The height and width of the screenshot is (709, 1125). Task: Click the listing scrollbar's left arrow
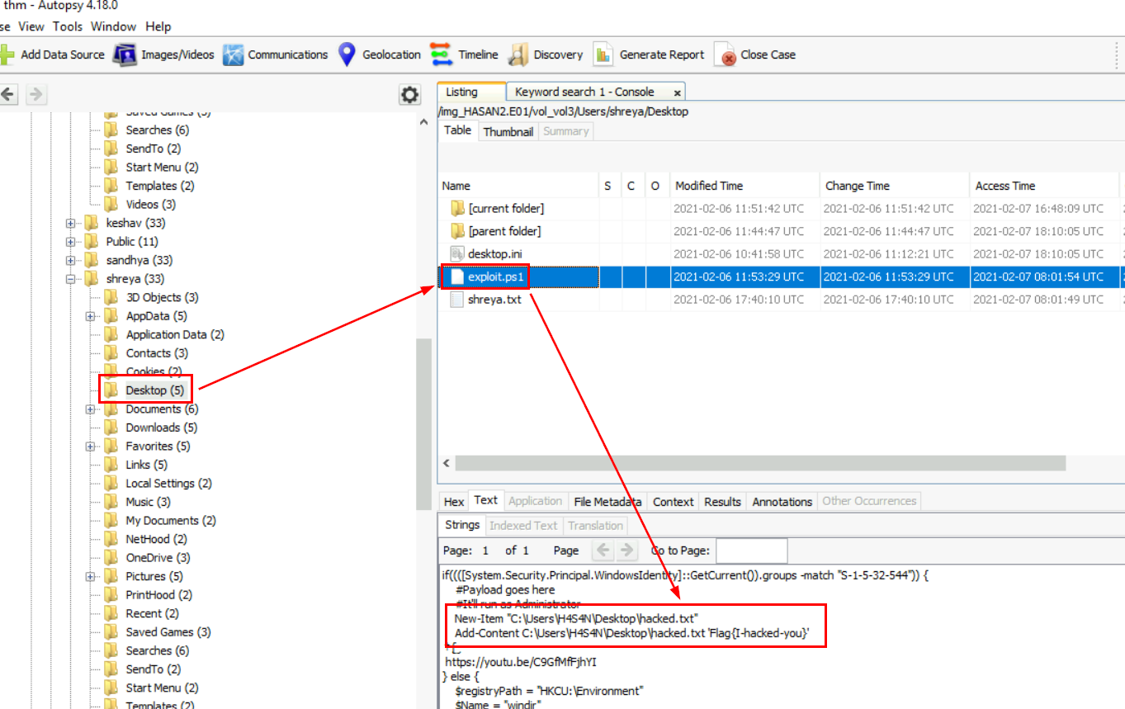tap(447, 463)
